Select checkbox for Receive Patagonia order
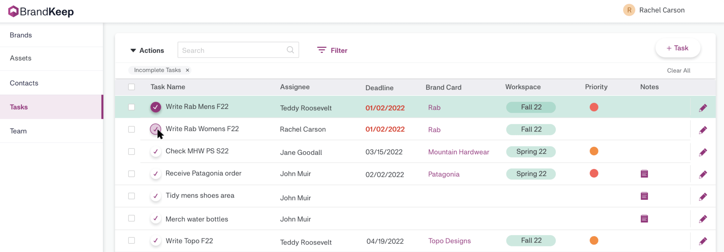The image size is (724, 252). 132,174
